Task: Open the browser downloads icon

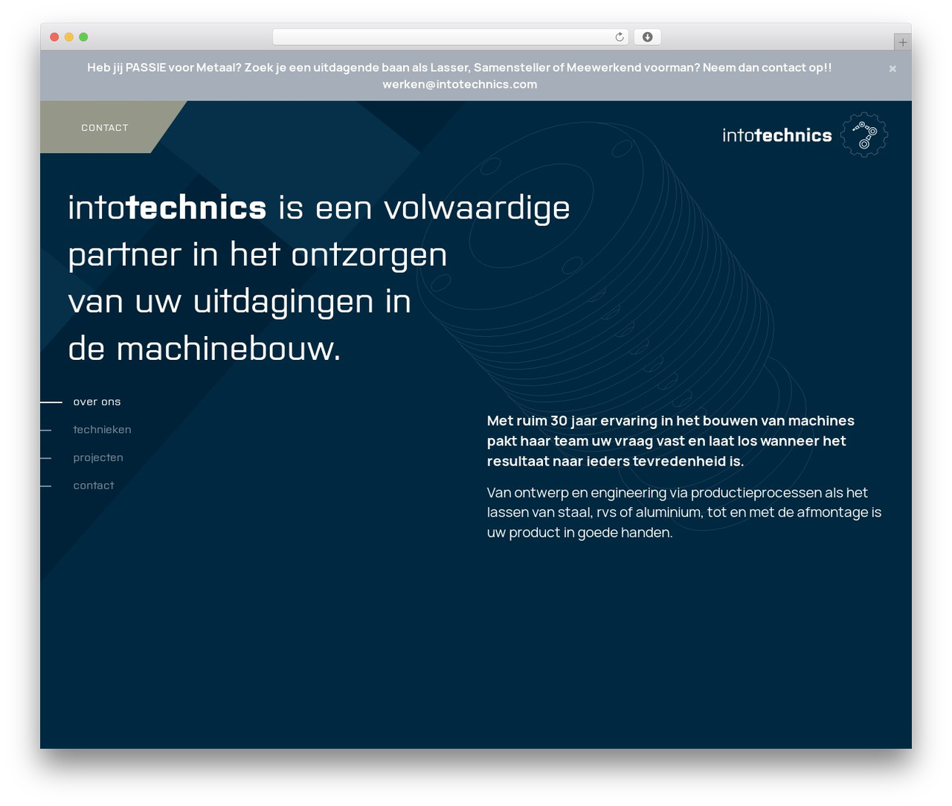Action: [647, 37]
